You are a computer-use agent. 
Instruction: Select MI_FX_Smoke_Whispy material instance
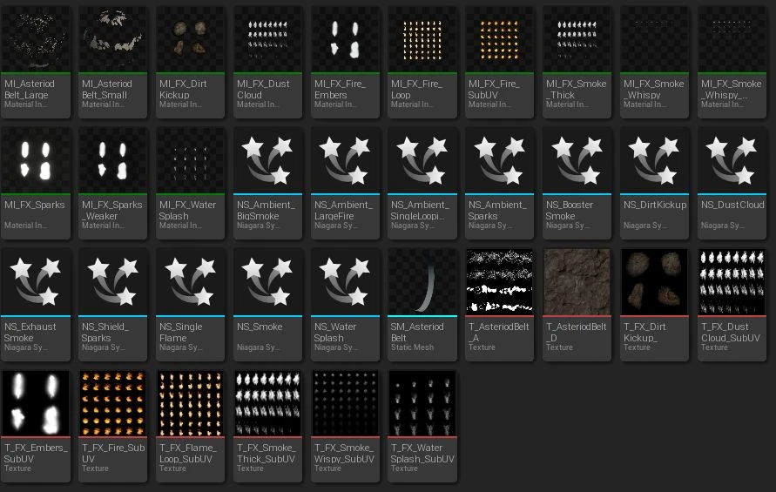[x=654, y=62]
